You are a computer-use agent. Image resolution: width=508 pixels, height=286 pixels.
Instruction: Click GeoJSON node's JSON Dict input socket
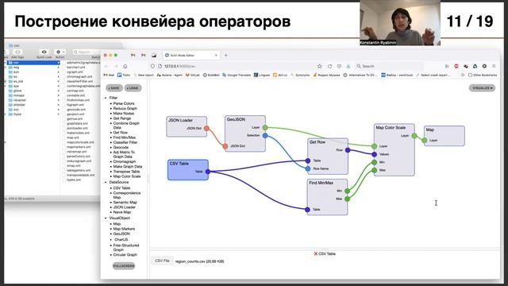coord(225,146)
